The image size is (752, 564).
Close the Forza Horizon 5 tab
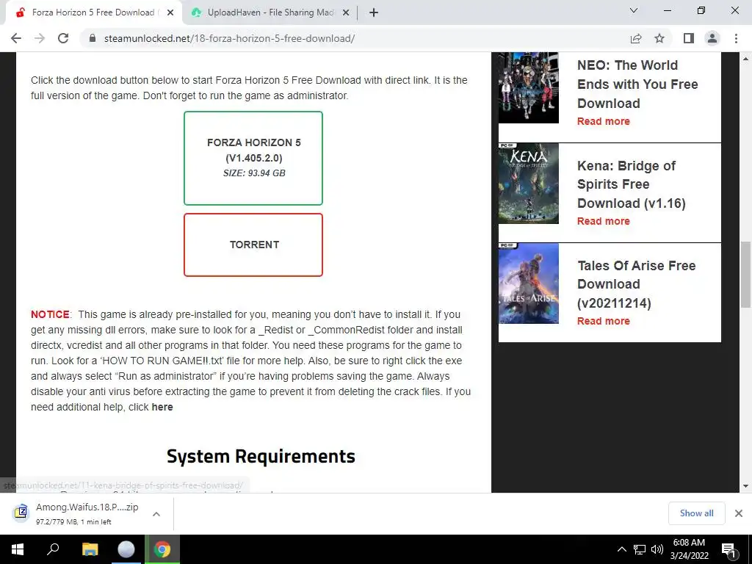170,12
